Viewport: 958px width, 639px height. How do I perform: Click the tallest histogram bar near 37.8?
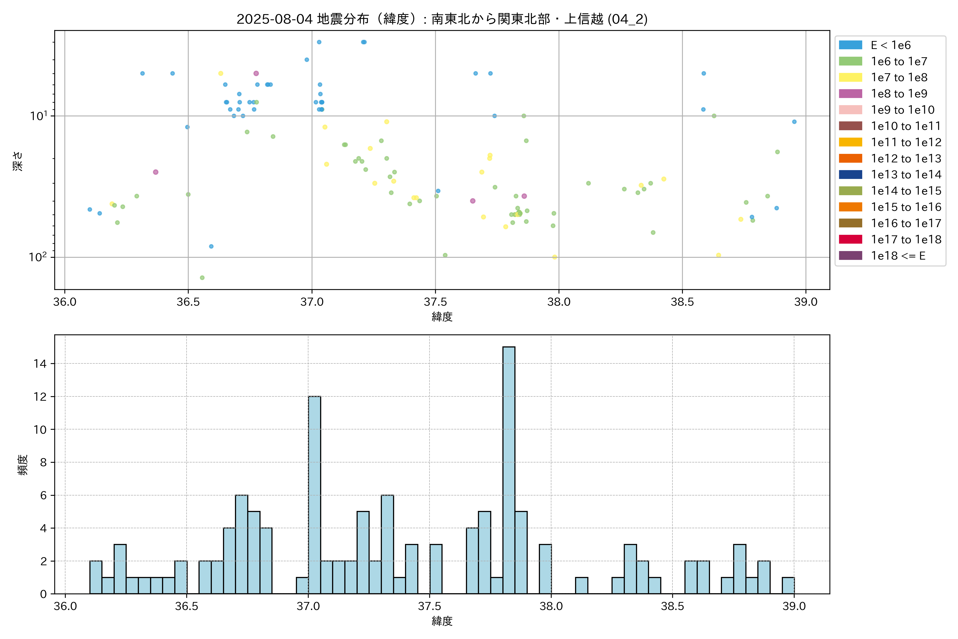(509, 470)
